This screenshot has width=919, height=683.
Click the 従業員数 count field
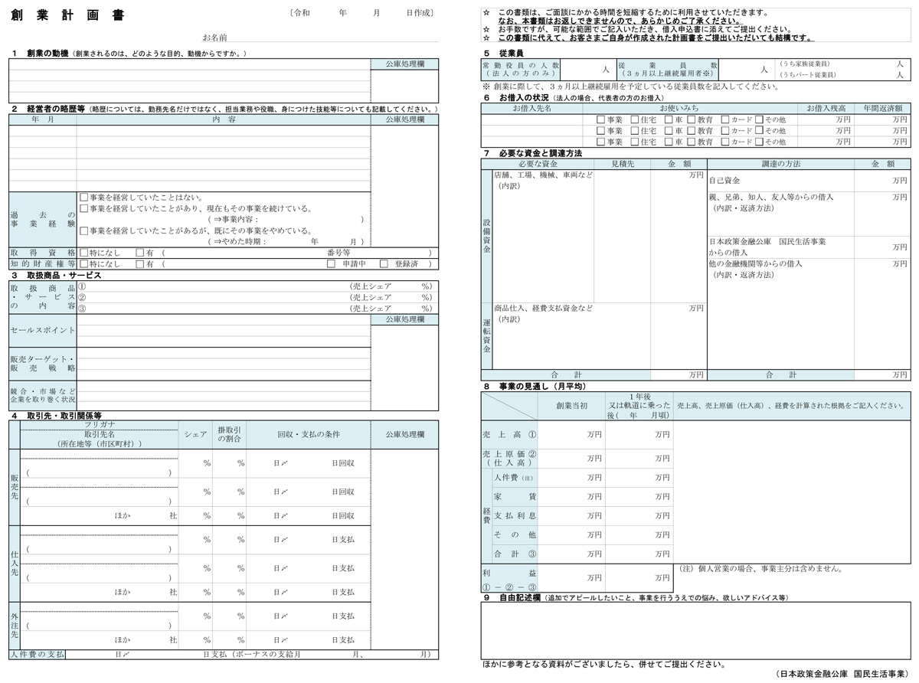coord(747,70)
